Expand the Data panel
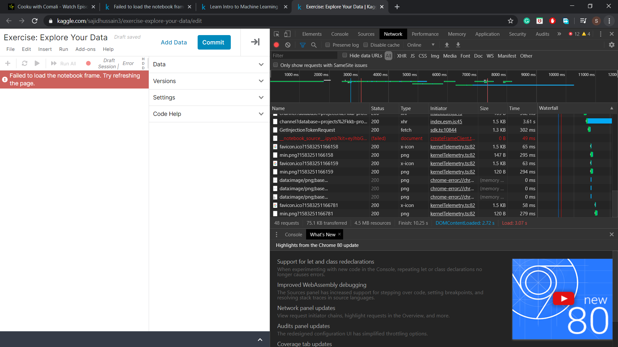The width and height of the screenshot is (618, 347). click(x=209, y=64)
